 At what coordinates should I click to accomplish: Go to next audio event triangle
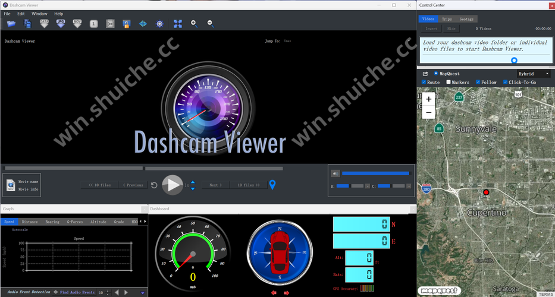(x=126, y=292)
